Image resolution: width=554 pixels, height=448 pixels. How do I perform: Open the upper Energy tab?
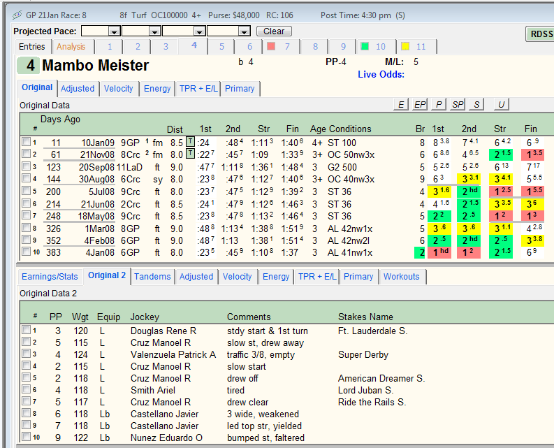(157, 88)
